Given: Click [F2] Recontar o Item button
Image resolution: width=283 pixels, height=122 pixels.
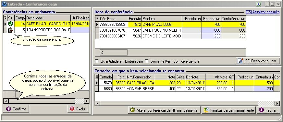Looking at the screenshot, I should [258, 61].
